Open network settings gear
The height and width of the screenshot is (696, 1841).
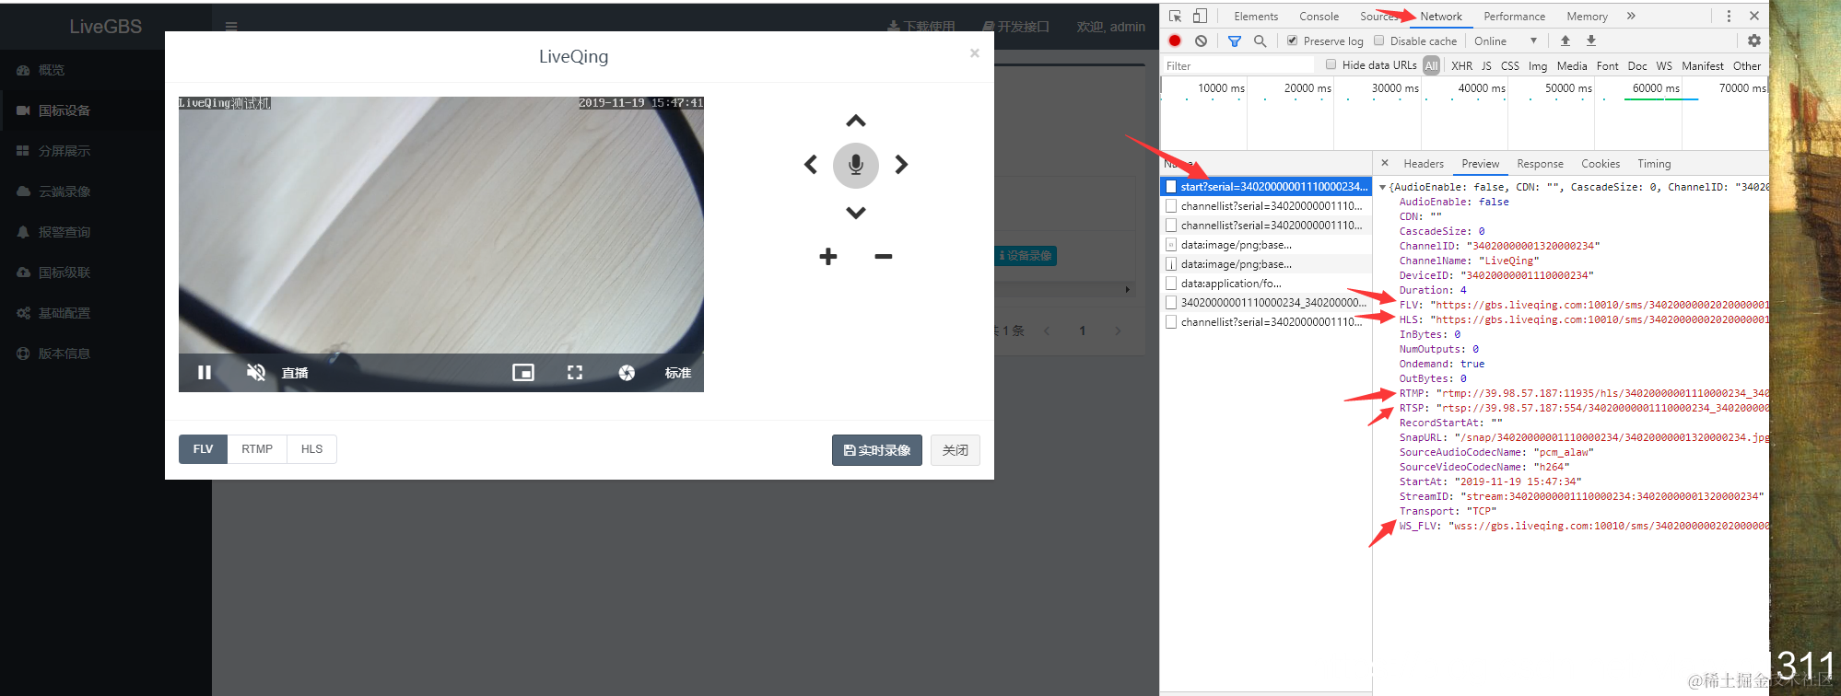click(x=1754, y=41)
